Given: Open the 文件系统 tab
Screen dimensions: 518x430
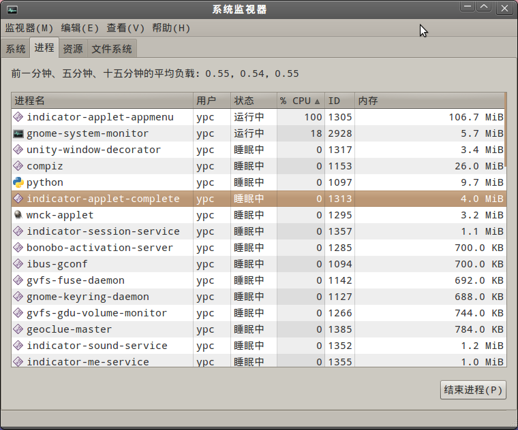Looking at the screenshot, I should pos(112,49).
